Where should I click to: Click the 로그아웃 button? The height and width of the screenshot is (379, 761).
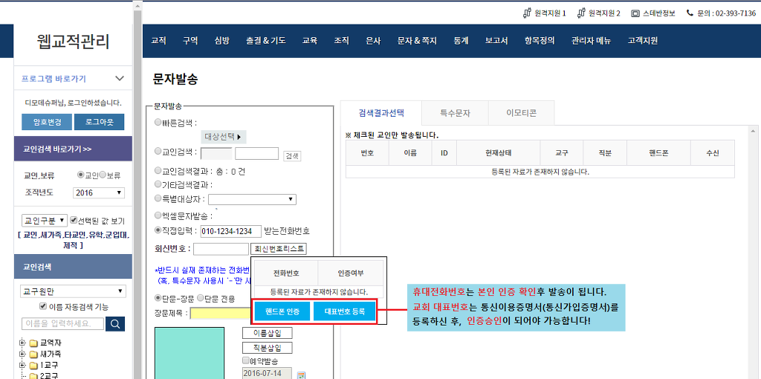99,123
